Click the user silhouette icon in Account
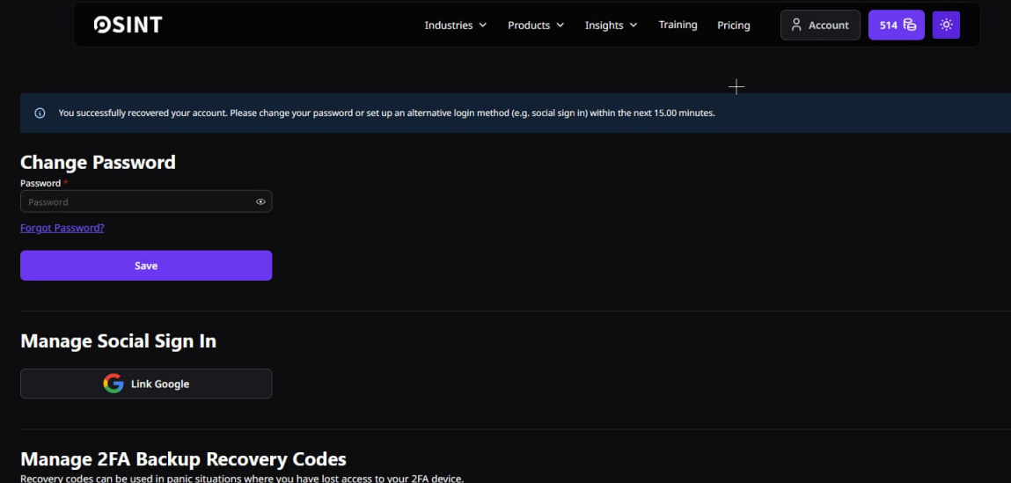Viewport: 1011px width, 483px height. tap(796, 25)
